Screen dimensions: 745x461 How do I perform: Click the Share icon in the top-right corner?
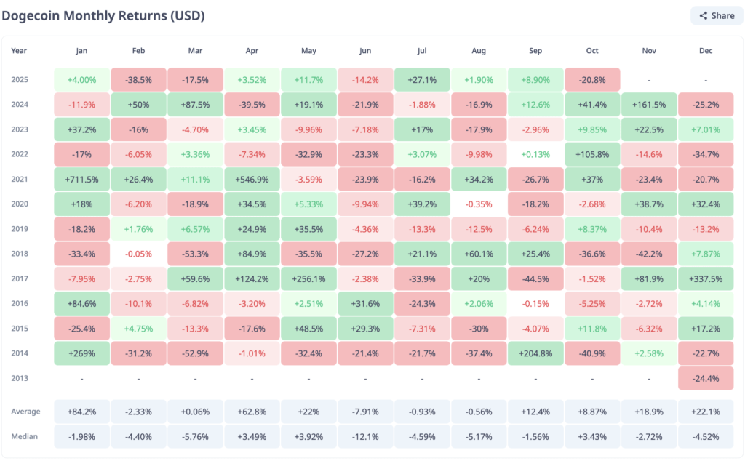pos(703,15)
